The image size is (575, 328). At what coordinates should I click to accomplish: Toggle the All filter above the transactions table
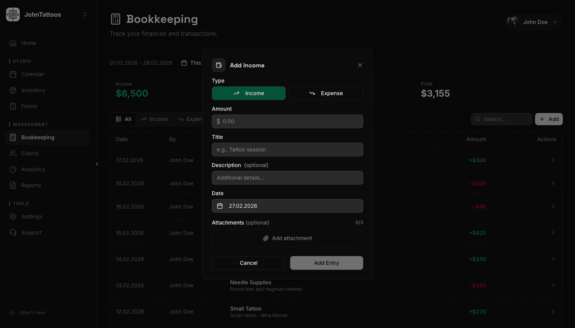tap(123, 119)
